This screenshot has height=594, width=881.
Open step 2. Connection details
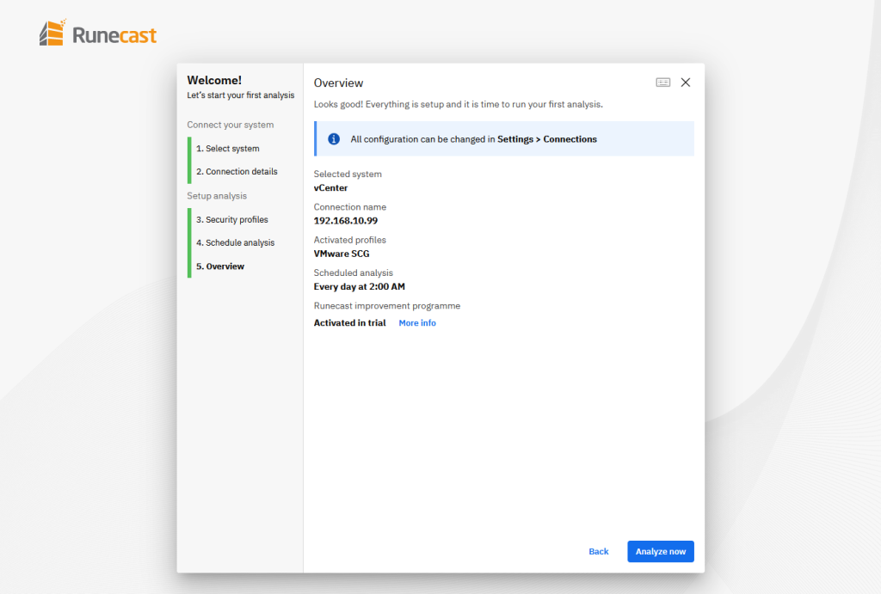pos(237,172)
